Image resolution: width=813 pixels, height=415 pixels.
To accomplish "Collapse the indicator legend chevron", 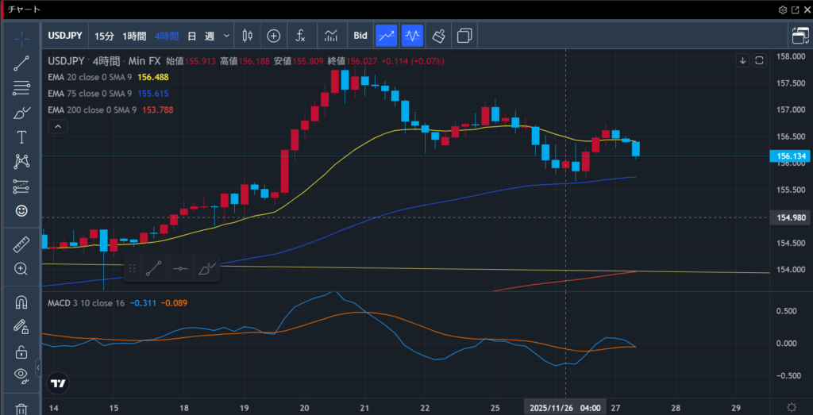I will (x=57, y=127).
